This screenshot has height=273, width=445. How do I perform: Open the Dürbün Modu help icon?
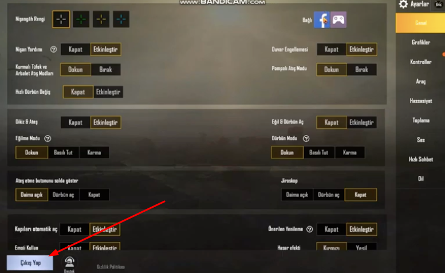pyautogui.click(x=306, y=139)
